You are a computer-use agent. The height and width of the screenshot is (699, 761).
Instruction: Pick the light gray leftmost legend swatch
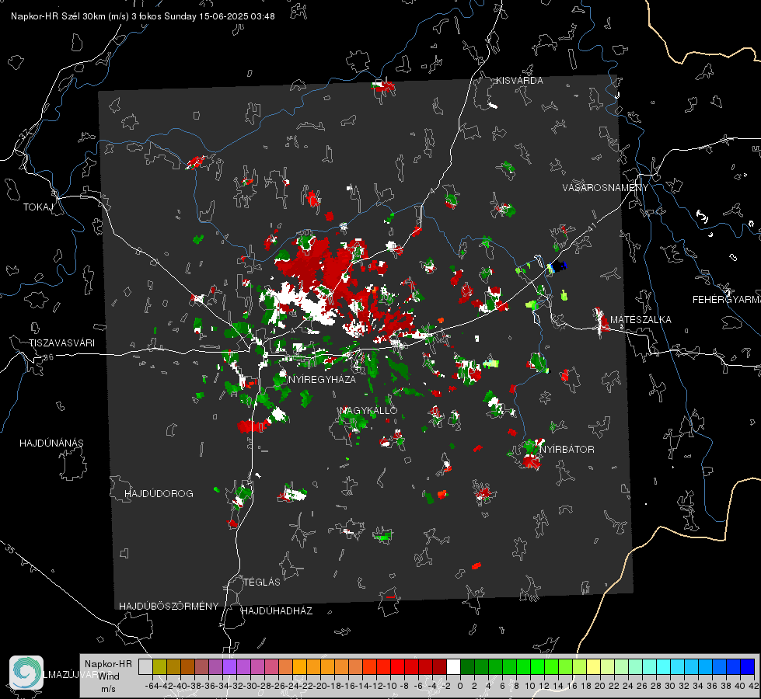(145, 667)
